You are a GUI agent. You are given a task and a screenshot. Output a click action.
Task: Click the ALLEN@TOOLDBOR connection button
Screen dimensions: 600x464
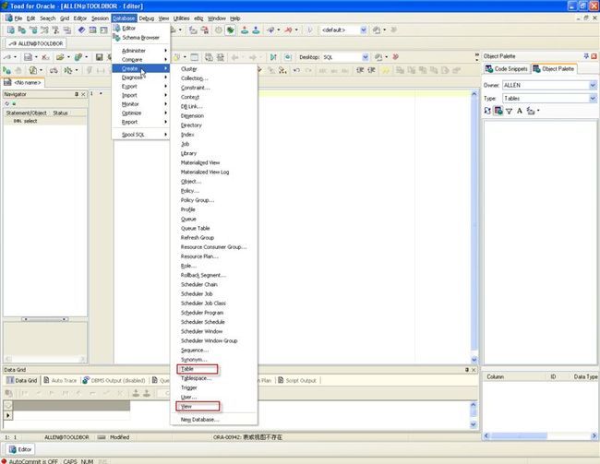[36, 43]
